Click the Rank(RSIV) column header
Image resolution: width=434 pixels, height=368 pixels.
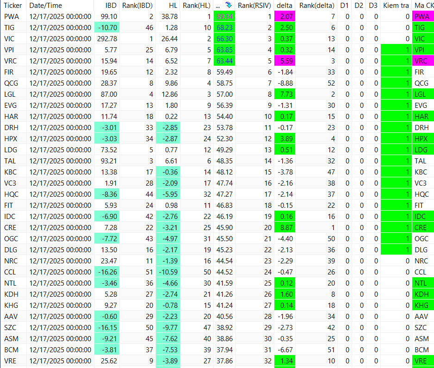pos(254,5)
